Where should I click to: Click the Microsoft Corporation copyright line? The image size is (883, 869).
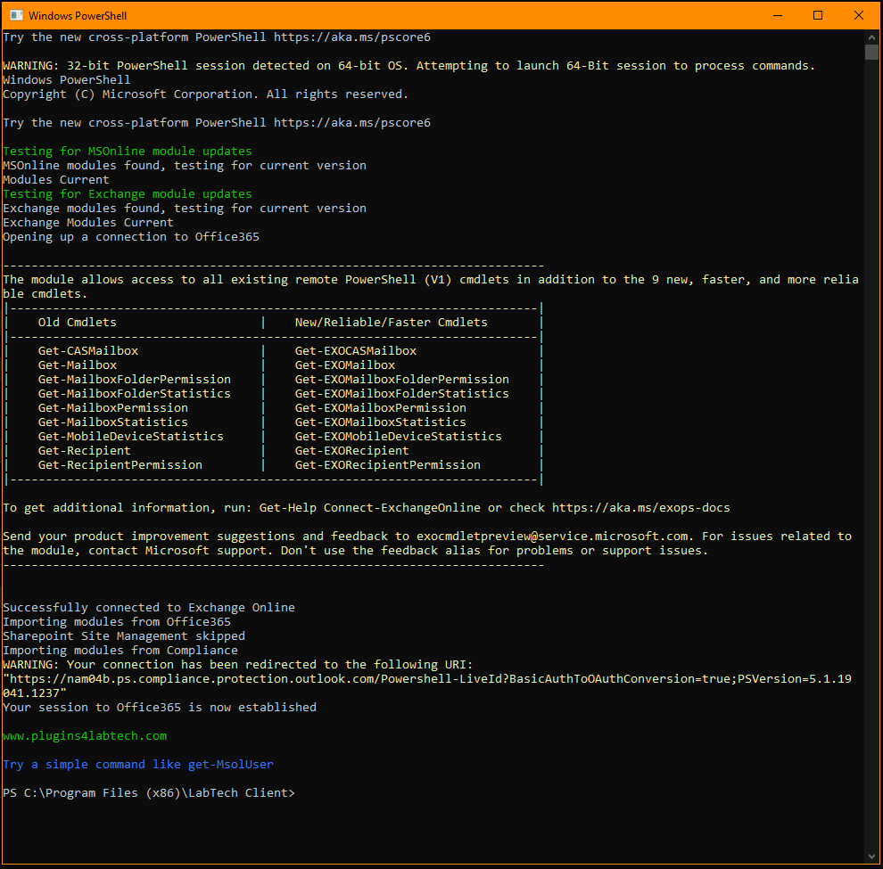pyautogui.click(x=205, y=94)
